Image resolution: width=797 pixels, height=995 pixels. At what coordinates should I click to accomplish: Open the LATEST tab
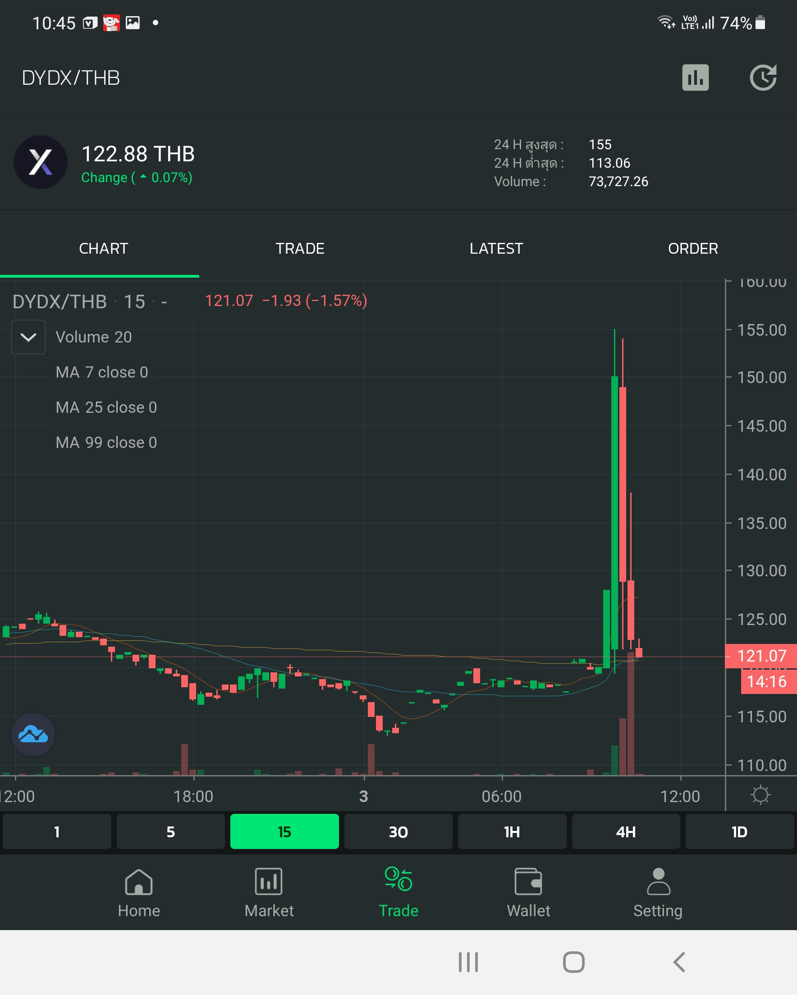point(496,248)
